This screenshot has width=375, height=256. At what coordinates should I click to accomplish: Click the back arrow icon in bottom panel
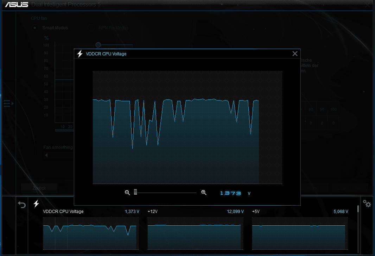tap(22, 205)
